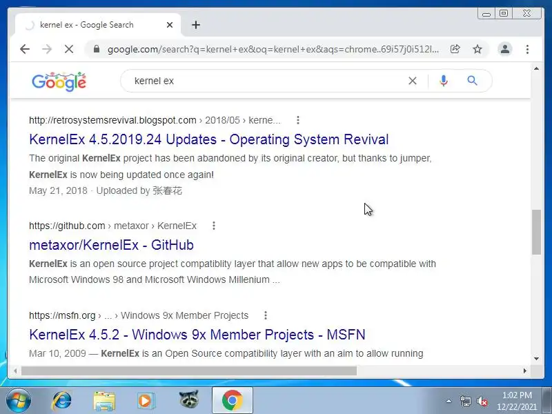Click the scroll right arrow
Image resolution: width=552 pixels, height=414 pixels.
tap(525, 371)
